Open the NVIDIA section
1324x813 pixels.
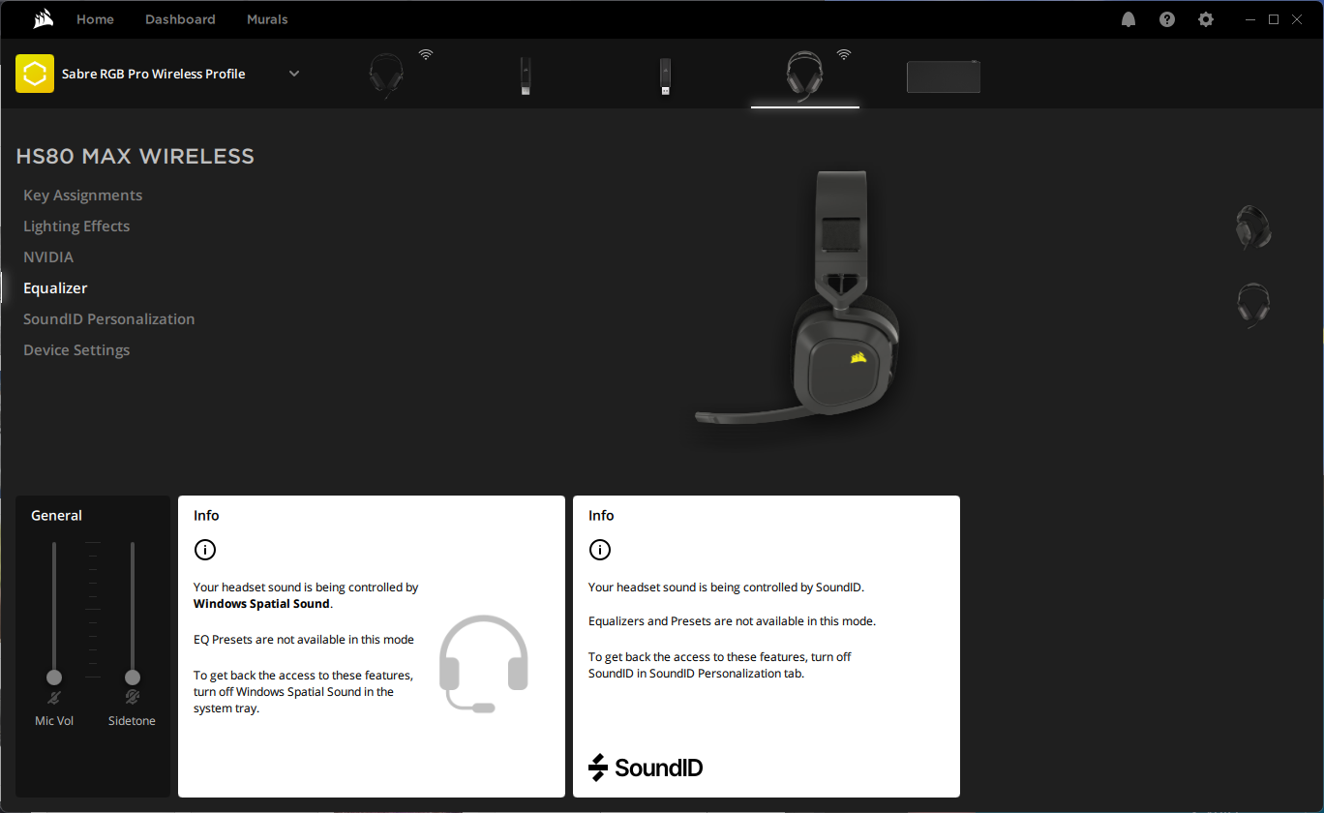point(48,257)
